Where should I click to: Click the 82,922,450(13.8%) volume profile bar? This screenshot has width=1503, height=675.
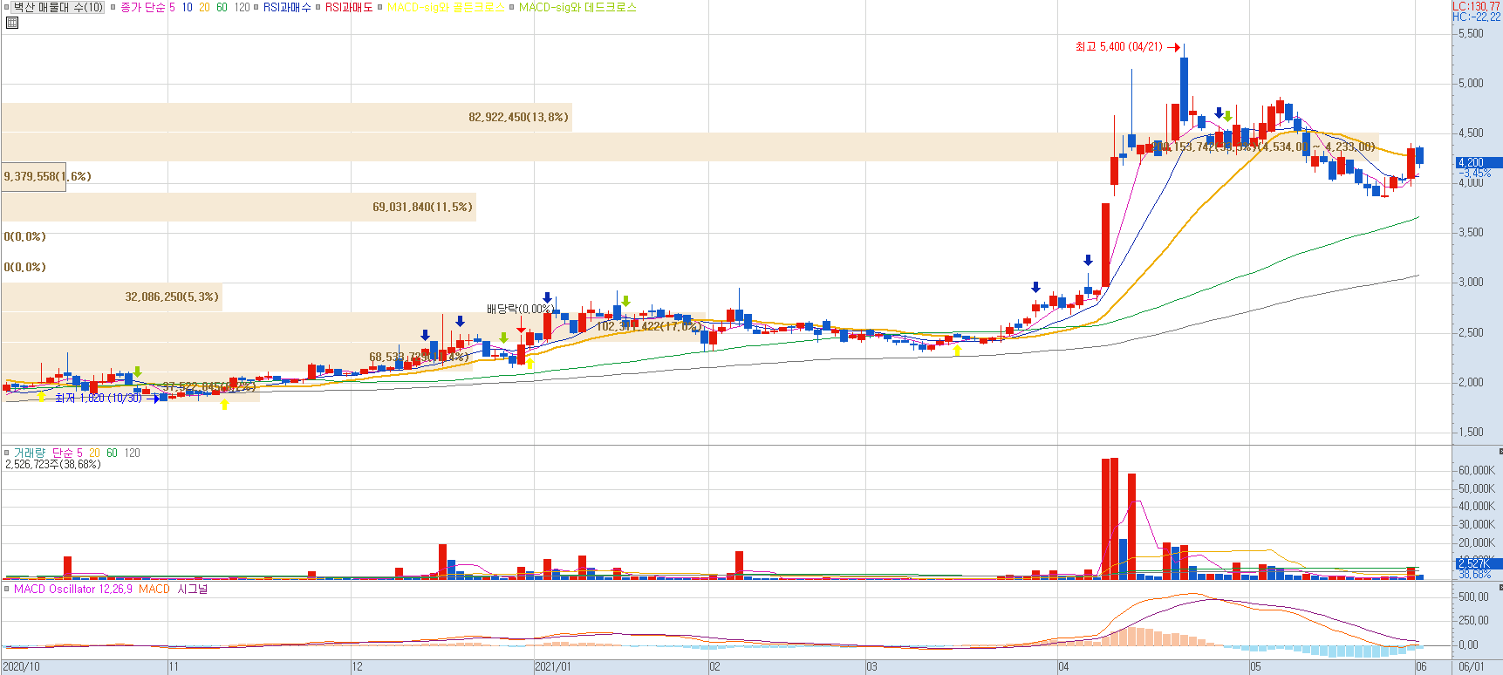pyautogui.click(x=286, y=117)
